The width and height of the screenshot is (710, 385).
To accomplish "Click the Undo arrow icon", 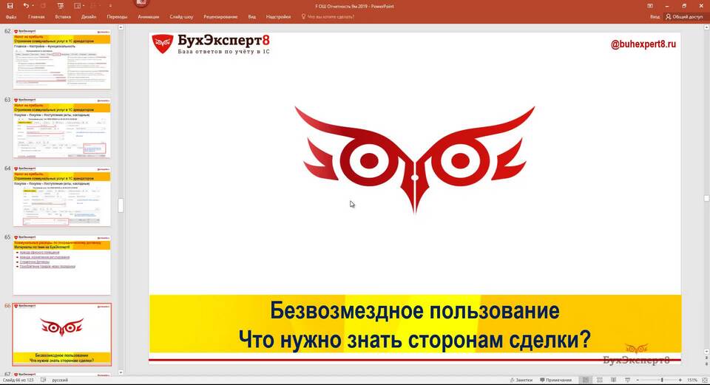I will tap(25, 5).
